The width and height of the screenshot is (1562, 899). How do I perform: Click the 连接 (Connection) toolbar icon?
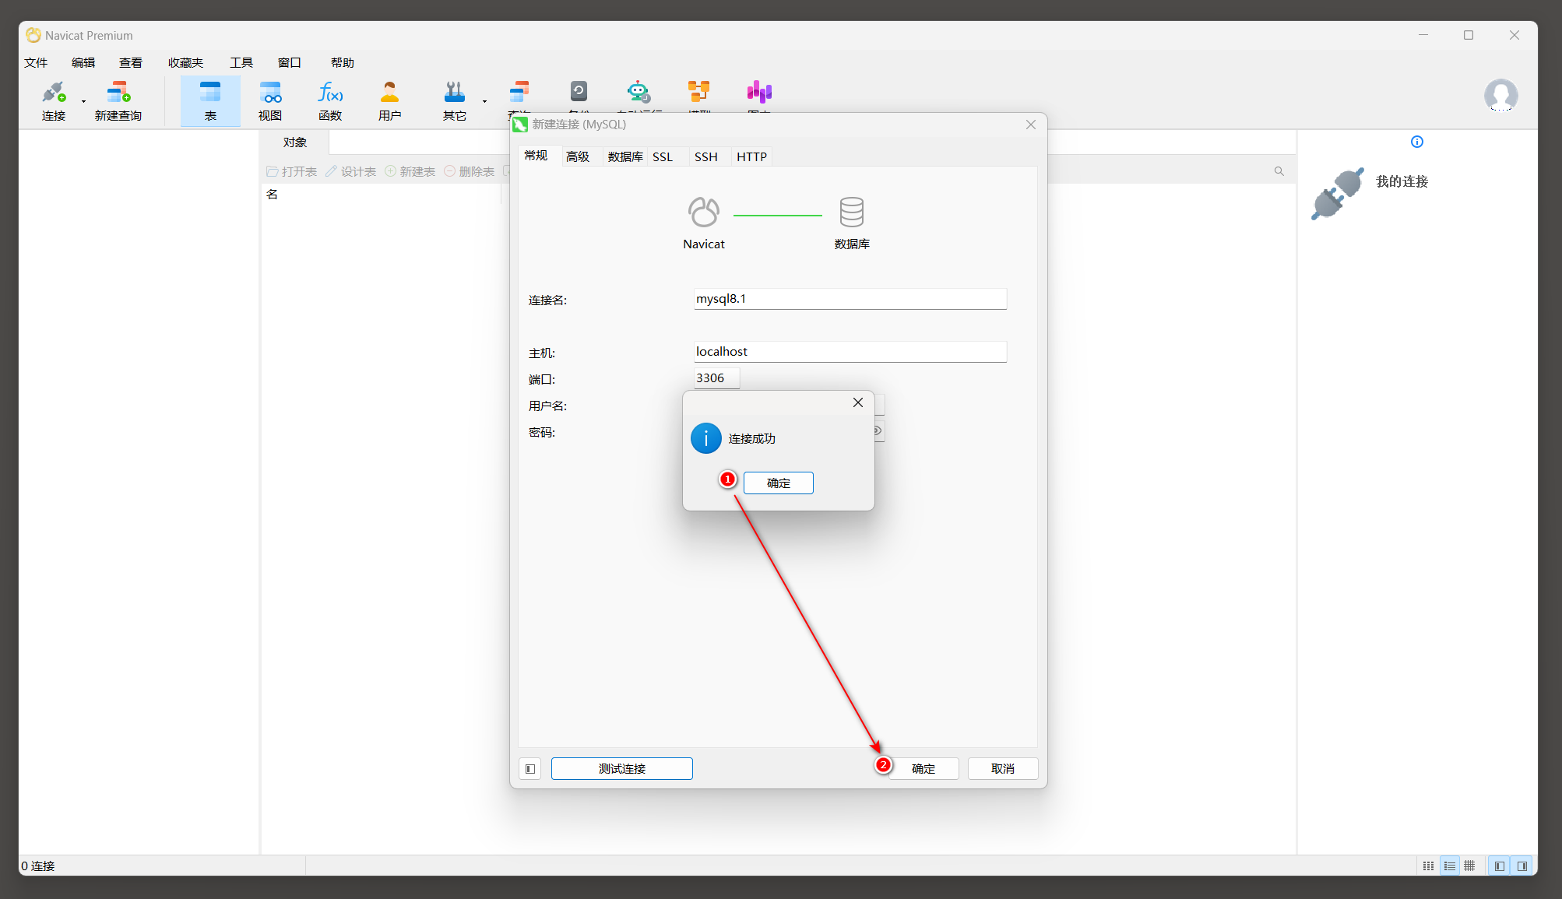coord(54,100)
